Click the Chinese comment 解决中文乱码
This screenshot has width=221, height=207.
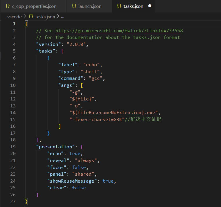click(146, 119)
